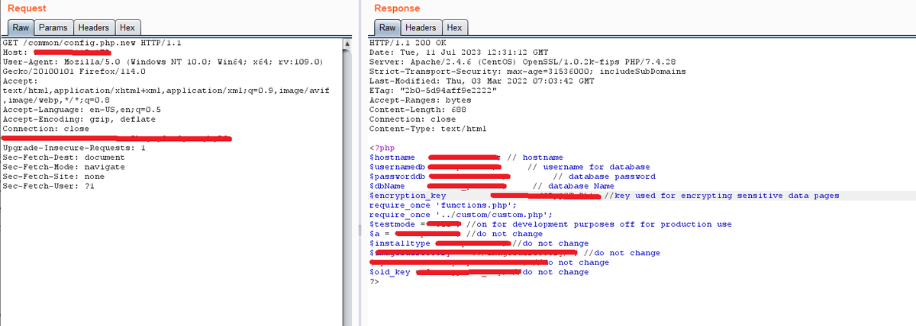Click the Content-Type: text/html line
This screenshot has height=326, width=916.
click(427, 128)
